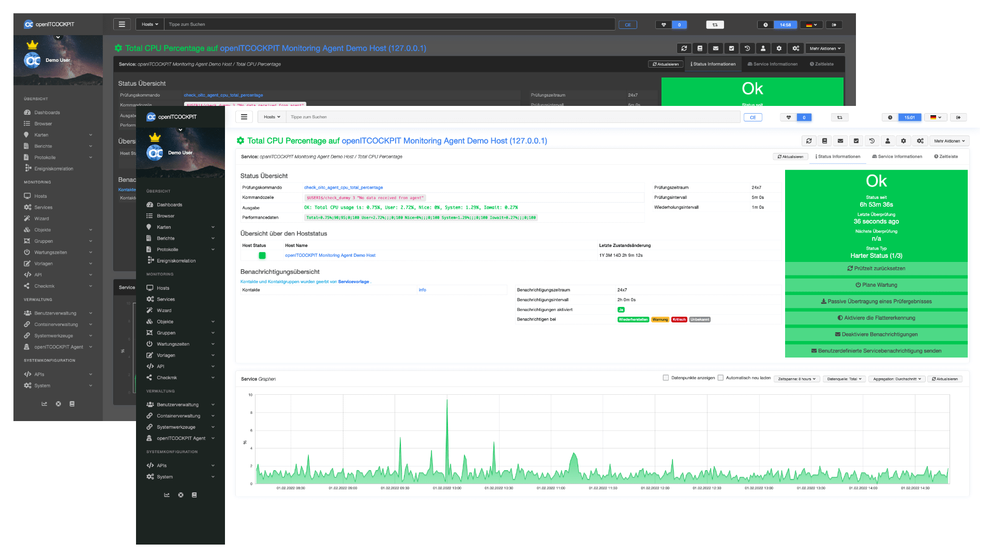Open the Aggregation: Durchschnitt dropdown
Screen dimensions: 993x558
pyautogui.click(x=897, y=379)
